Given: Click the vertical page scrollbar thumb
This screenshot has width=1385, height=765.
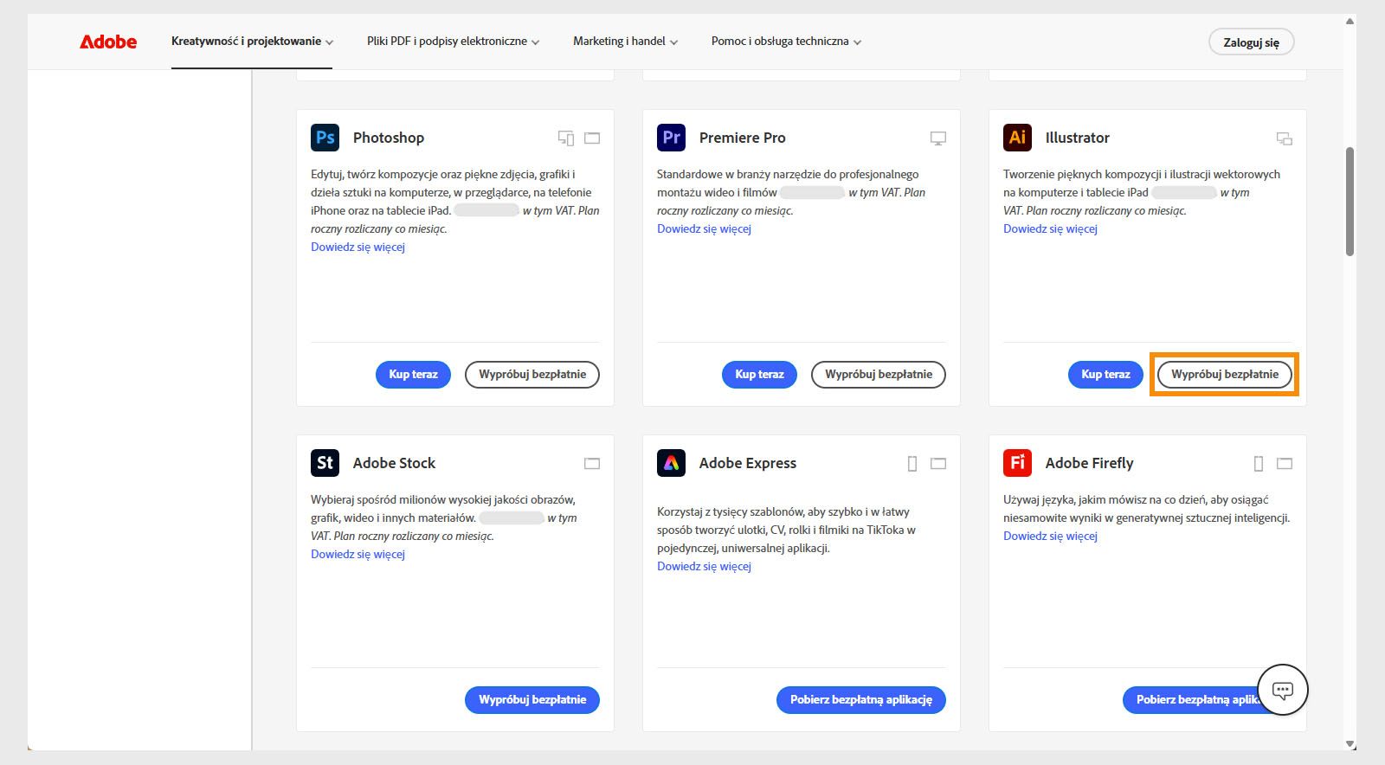Looking at the screenshot, I should coord(1350,201).
